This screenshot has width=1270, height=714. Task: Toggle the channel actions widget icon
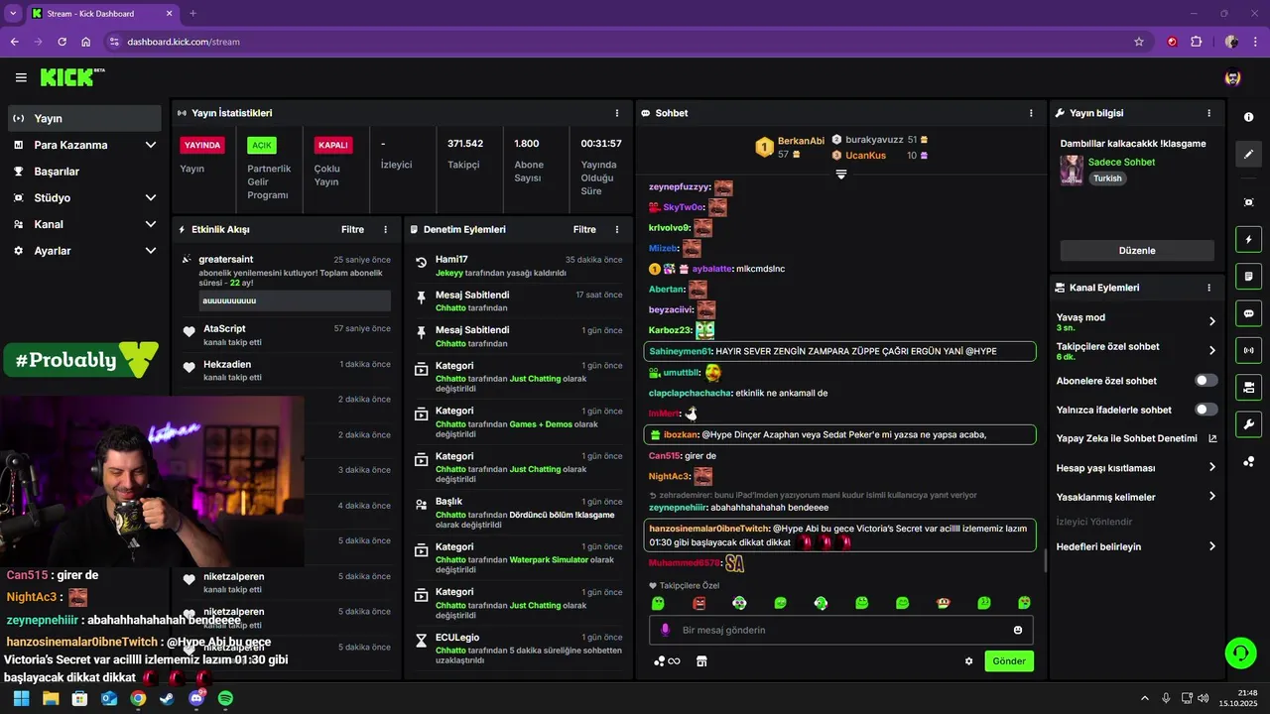click(x=1248, y=387)
